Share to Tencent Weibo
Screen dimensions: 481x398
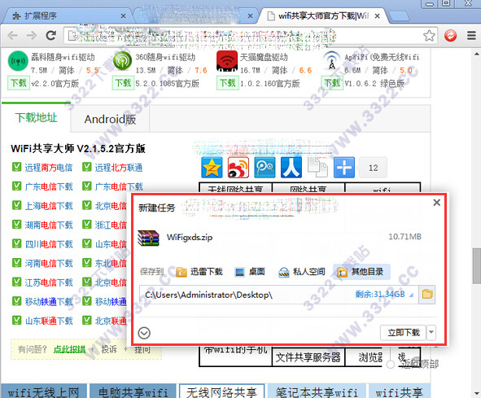point(265,168)
